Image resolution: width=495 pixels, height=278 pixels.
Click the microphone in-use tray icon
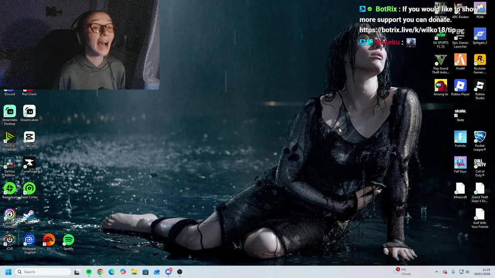coord(453,272)
